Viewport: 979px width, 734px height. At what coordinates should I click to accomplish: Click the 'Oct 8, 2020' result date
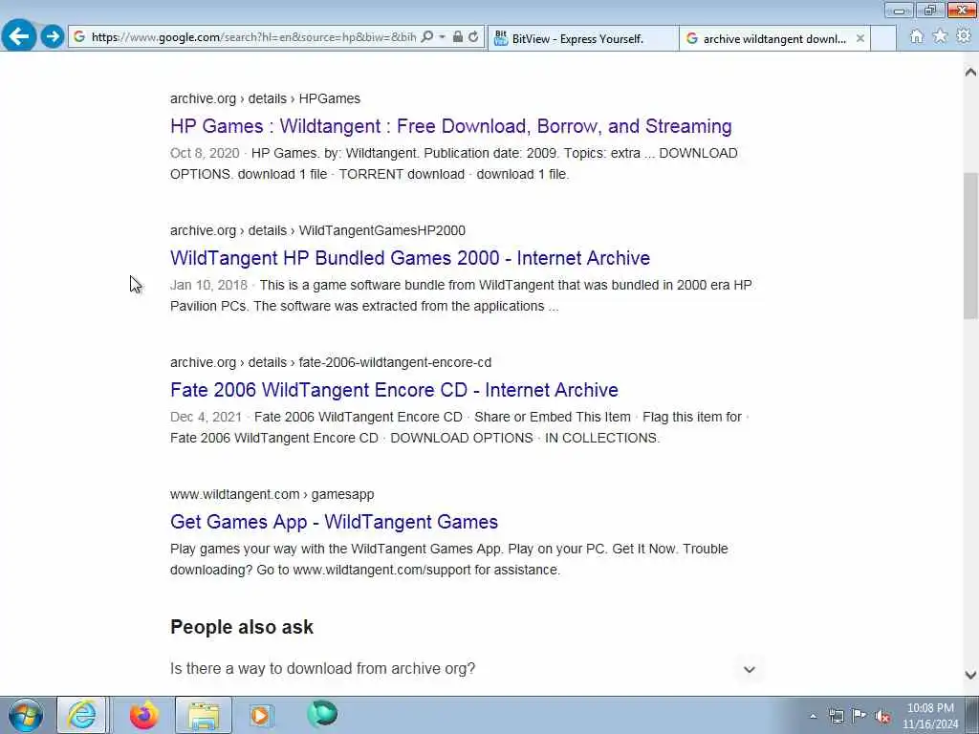(x=205, y=154)
